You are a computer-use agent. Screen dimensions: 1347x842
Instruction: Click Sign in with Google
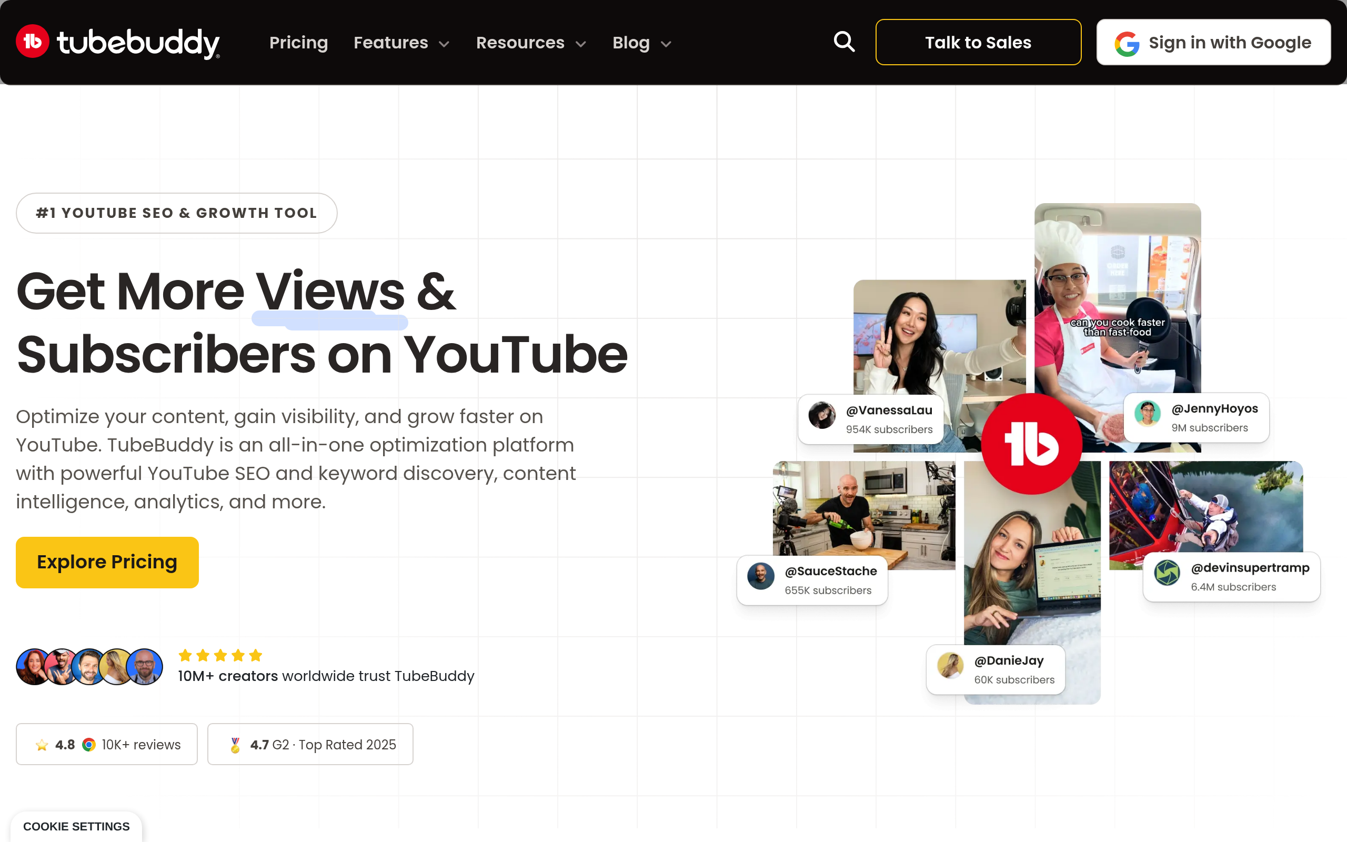pos(1213,42)
